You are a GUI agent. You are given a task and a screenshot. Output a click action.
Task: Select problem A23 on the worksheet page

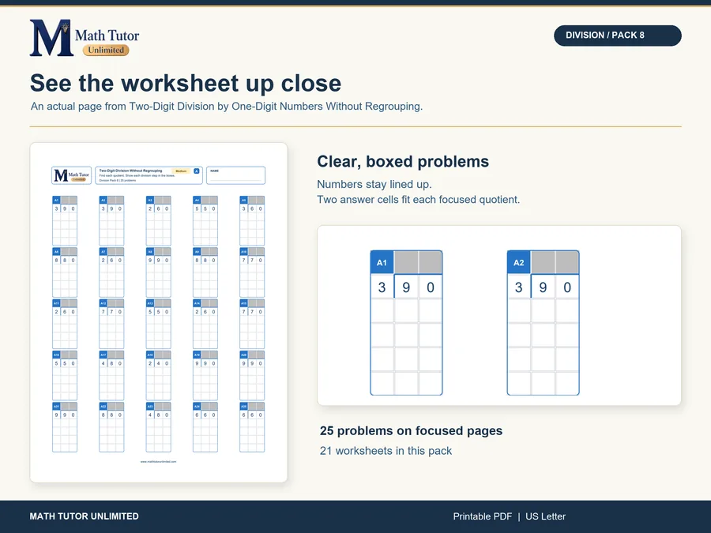[158, 427]
